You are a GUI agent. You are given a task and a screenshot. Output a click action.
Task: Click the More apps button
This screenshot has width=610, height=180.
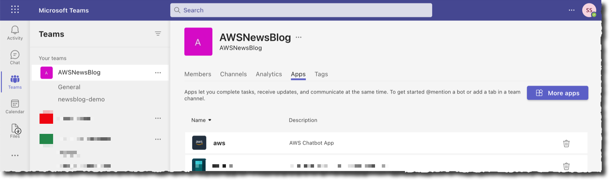point(557,93)
